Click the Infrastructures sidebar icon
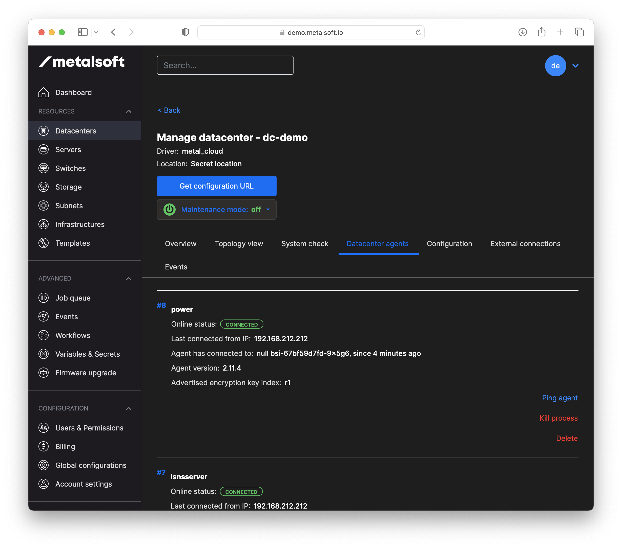The image size is (622, 548). (44, 224)
